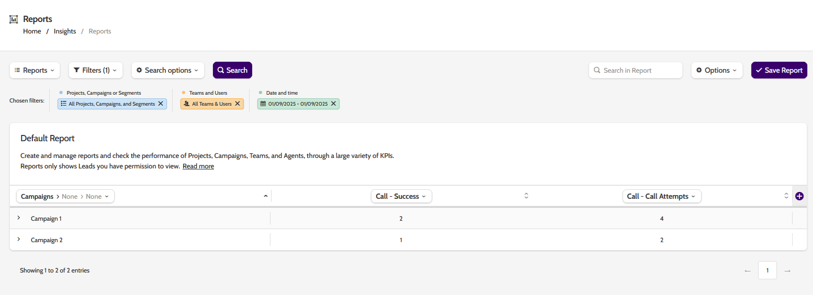Viewport: 813px width, 295px height.
Task: Expand the Campaign 1 row
Action: (x=19, y=218)
